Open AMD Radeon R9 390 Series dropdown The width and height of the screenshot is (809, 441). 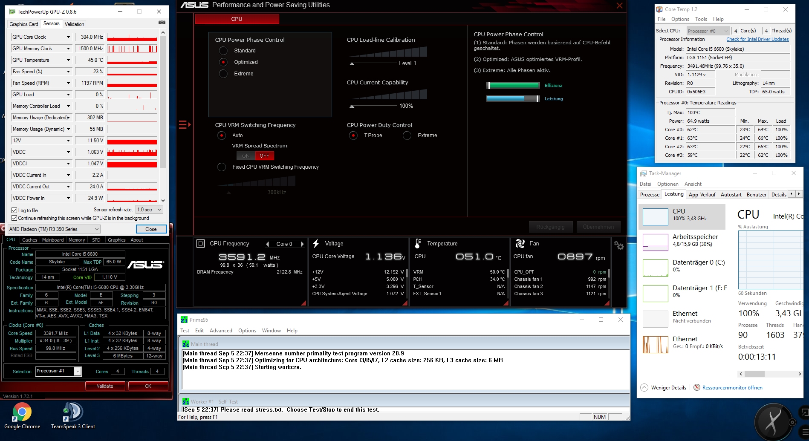[54, 229]
